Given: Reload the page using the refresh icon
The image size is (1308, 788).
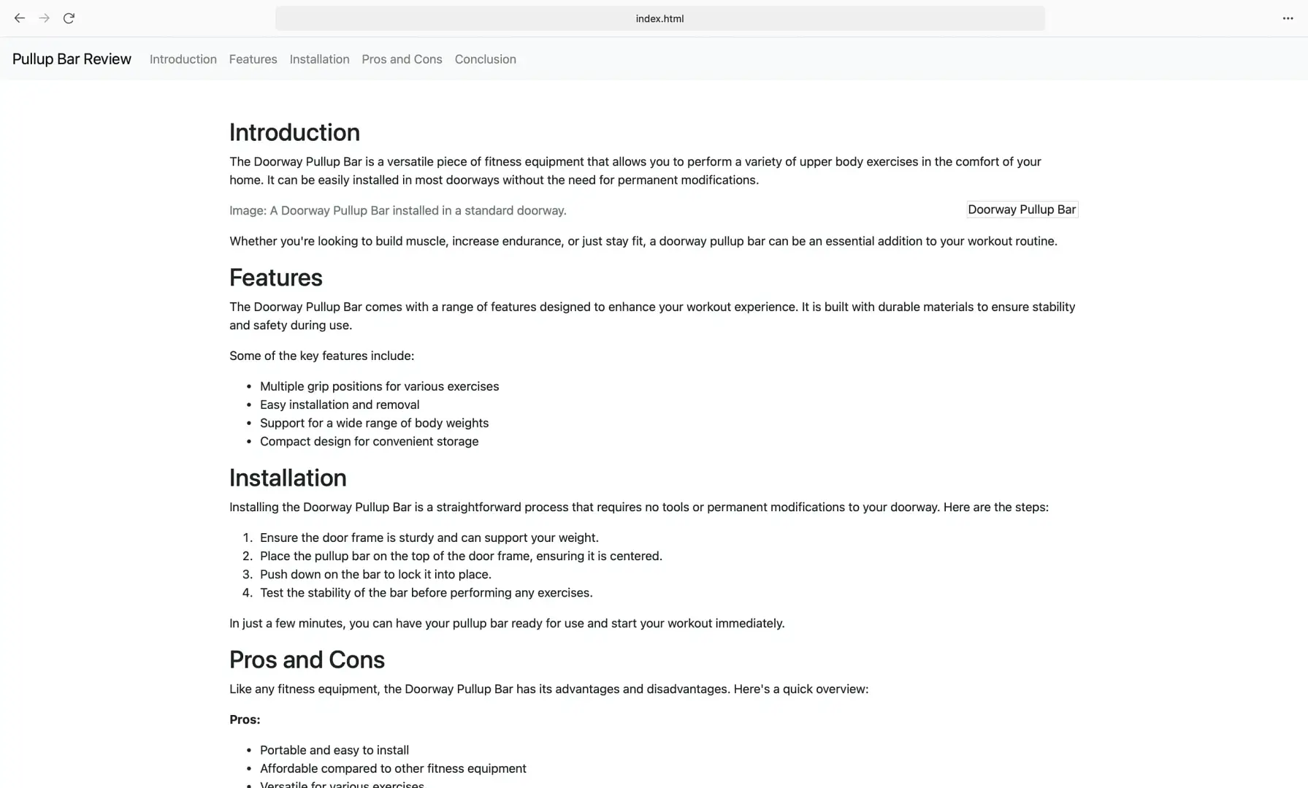Looking at the screenshot, I should [x=69, y=18].
